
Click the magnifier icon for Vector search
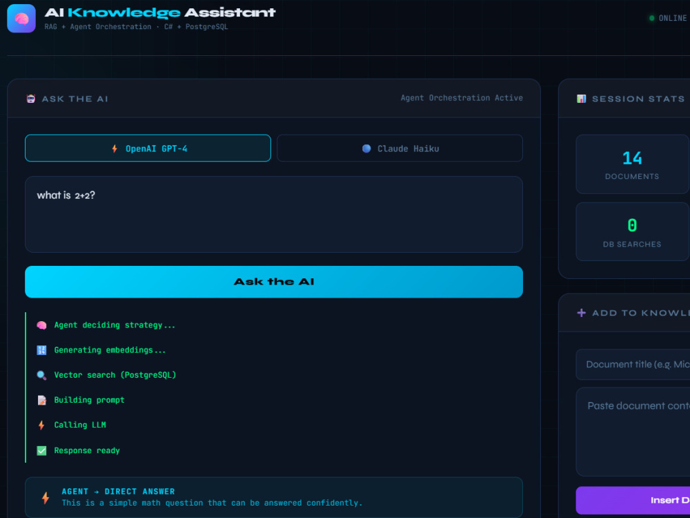[x=41, y=375]
